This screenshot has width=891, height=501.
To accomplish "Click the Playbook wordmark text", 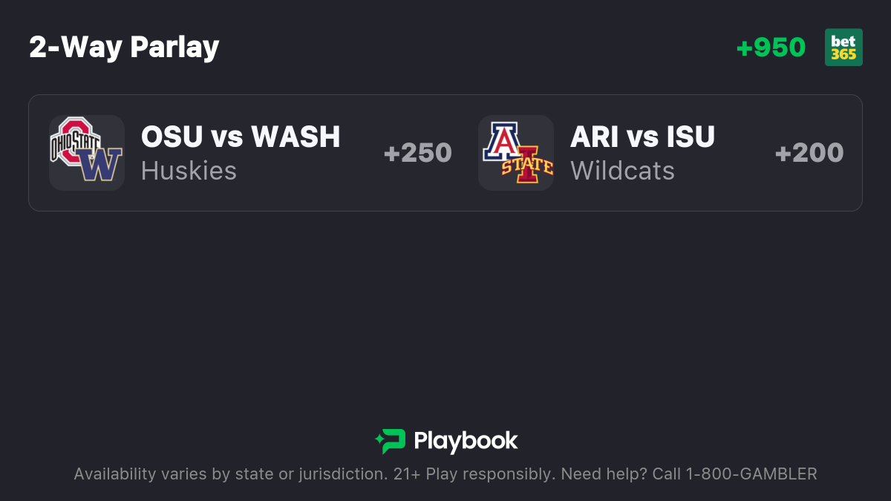I will (x=466, y=441).
